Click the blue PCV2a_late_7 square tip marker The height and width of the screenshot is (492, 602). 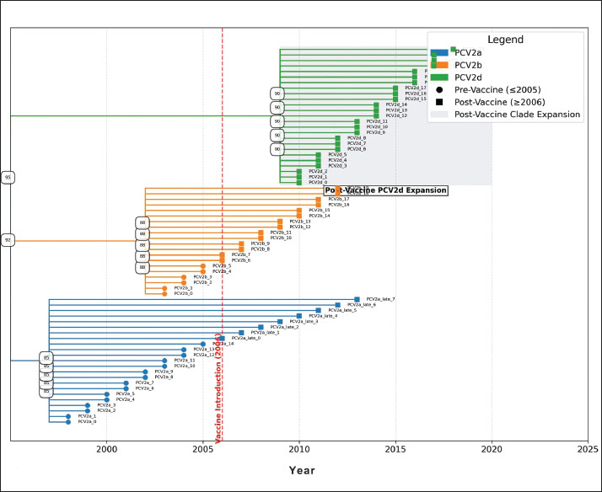[357, 299]
